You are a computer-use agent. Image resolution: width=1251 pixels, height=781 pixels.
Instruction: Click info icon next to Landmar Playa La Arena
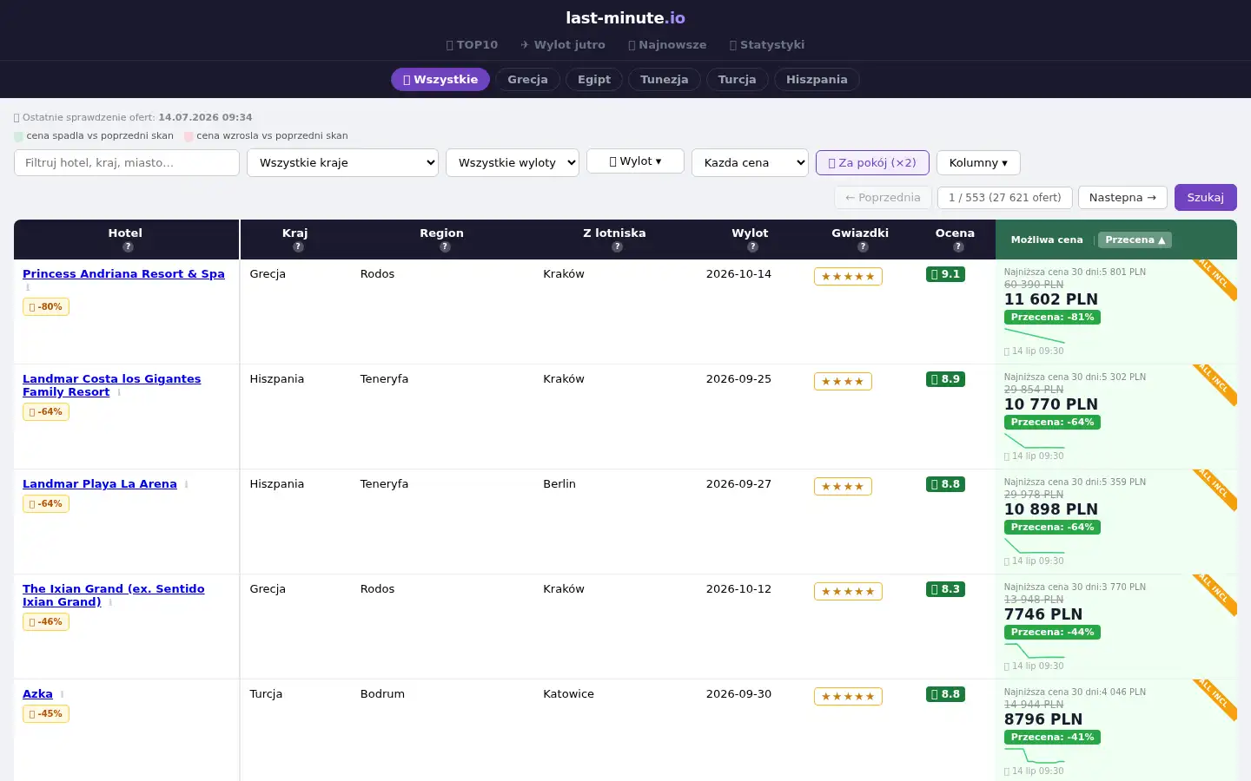[x=186, y=484]
